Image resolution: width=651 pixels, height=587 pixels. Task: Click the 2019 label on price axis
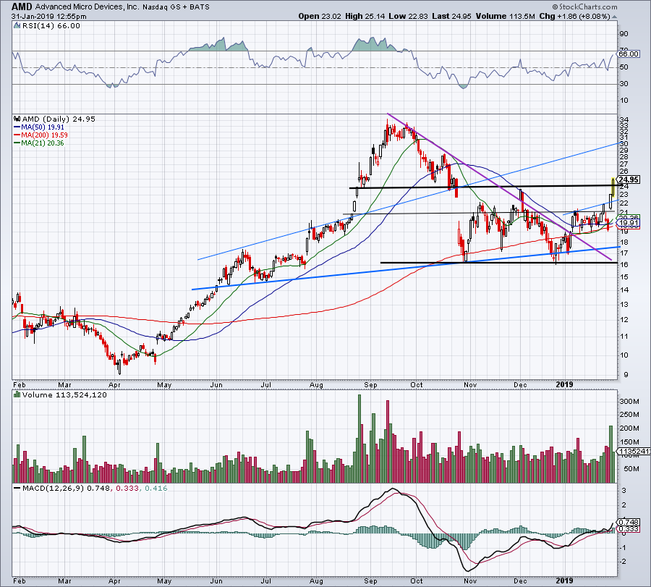coord(564,384)
